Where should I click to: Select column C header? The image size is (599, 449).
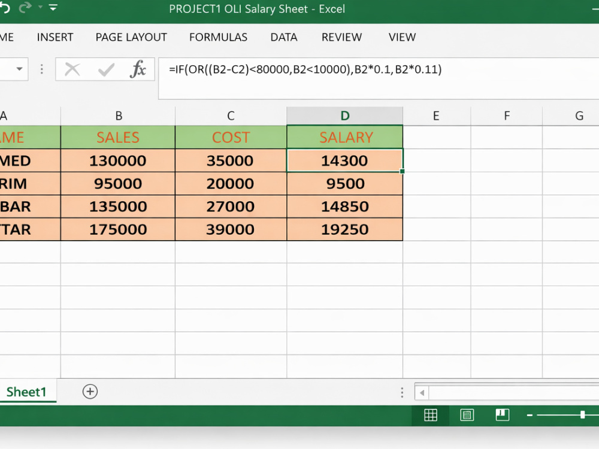click(231, 116)
